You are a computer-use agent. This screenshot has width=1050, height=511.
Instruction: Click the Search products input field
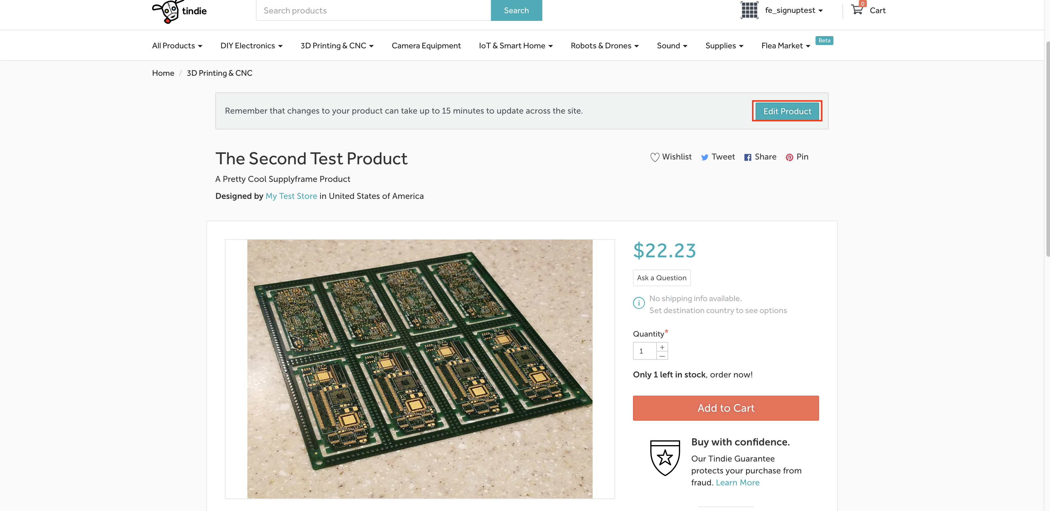point(373,11)
